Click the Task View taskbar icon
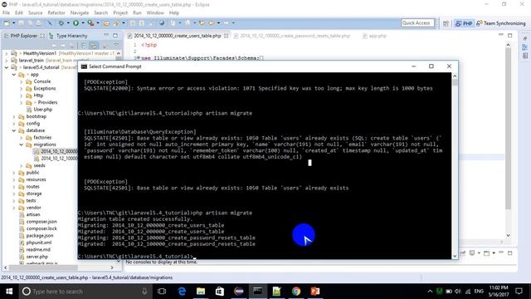Viewport: 531px width, 299px height. (162, 292)
